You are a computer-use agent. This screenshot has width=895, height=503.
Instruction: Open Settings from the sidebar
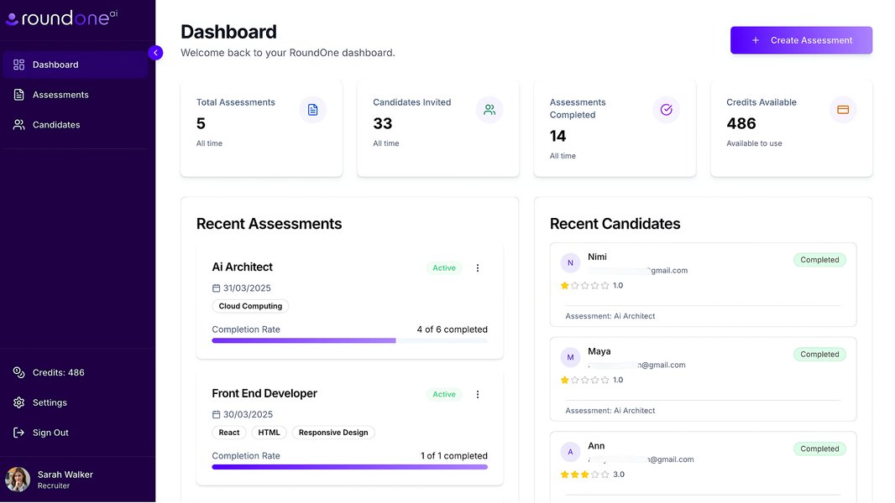(x=76, y=402)
